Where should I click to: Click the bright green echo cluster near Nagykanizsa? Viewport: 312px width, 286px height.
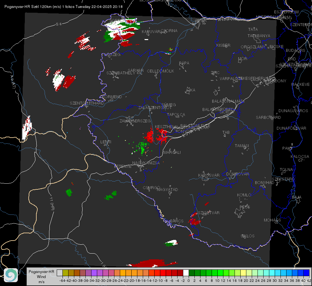pyautogui.click(x=142, y=148)
